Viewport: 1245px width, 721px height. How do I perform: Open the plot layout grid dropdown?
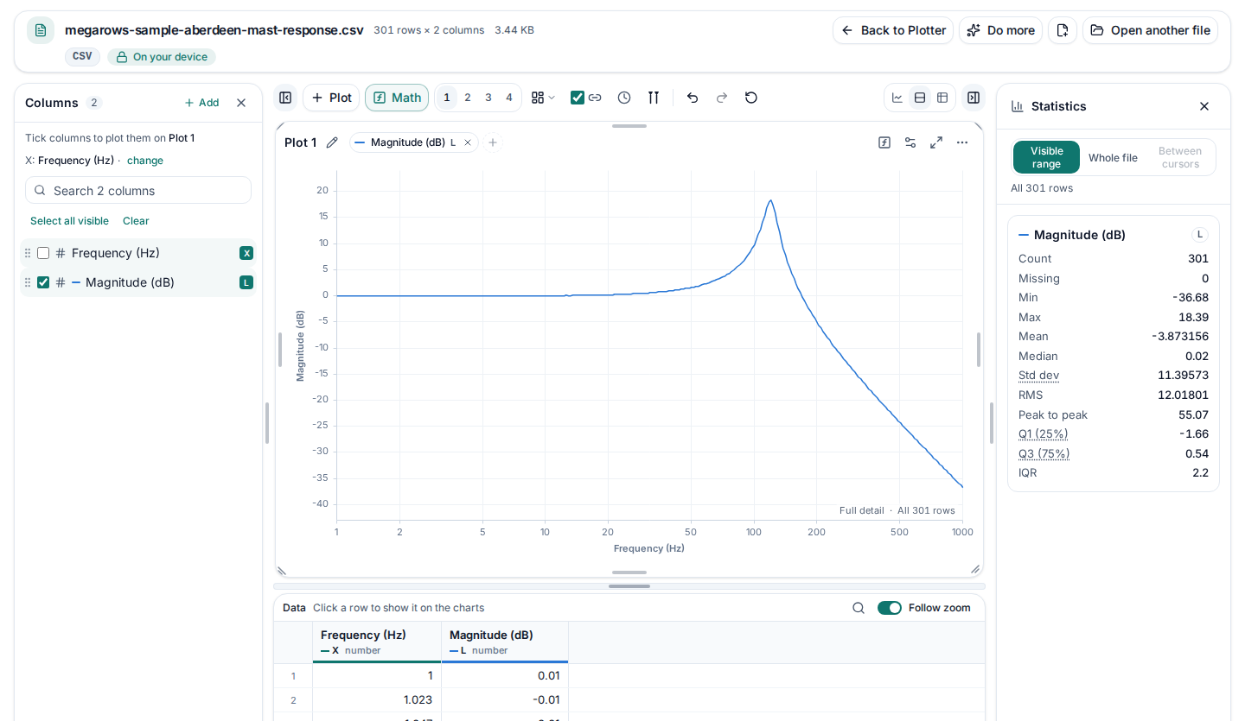tap(543, 98)
